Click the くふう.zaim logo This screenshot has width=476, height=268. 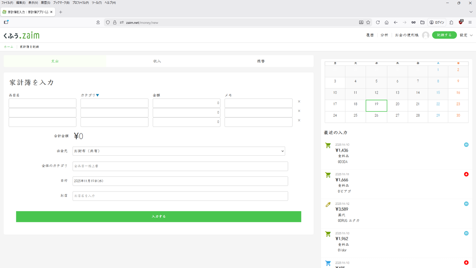click(21, 35)
